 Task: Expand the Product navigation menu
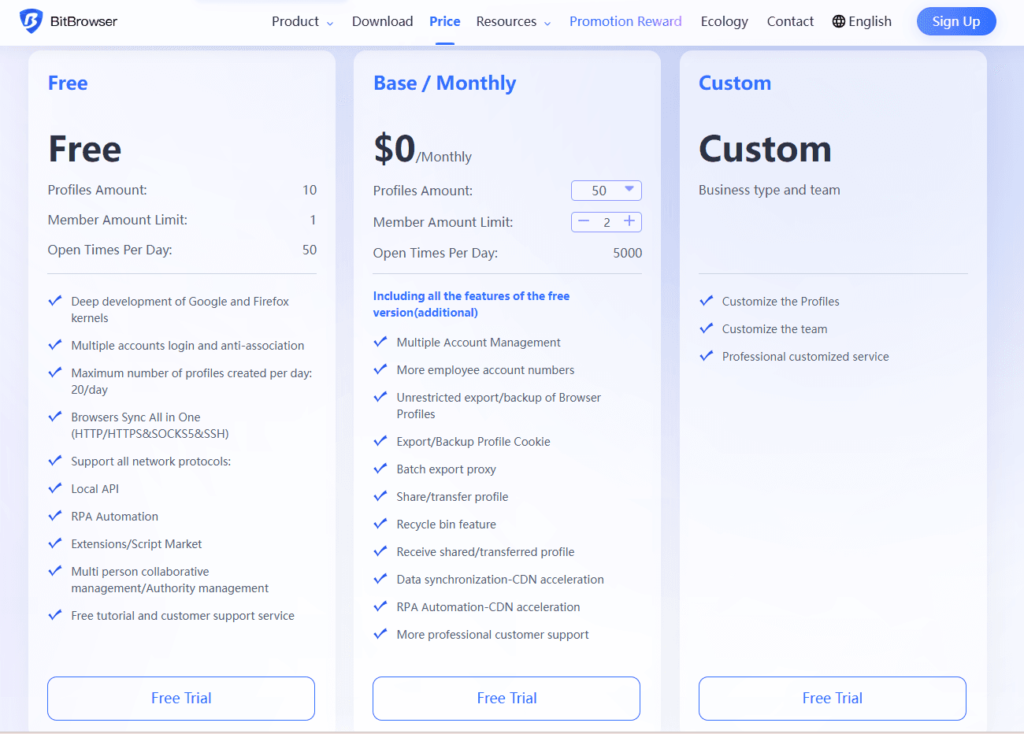(x=302, y=21)
